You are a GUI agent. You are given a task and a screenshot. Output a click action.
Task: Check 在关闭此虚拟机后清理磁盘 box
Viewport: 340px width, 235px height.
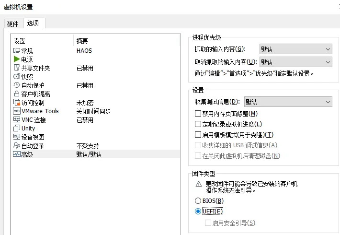(198, 156)
